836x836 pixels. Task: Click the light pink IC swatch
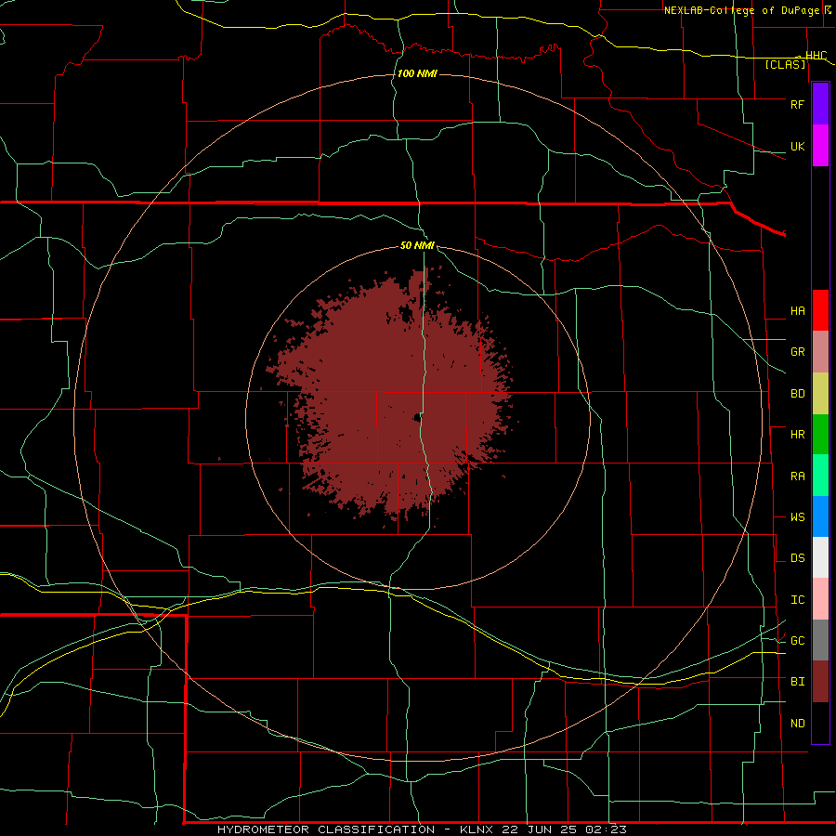click(820, 599)
